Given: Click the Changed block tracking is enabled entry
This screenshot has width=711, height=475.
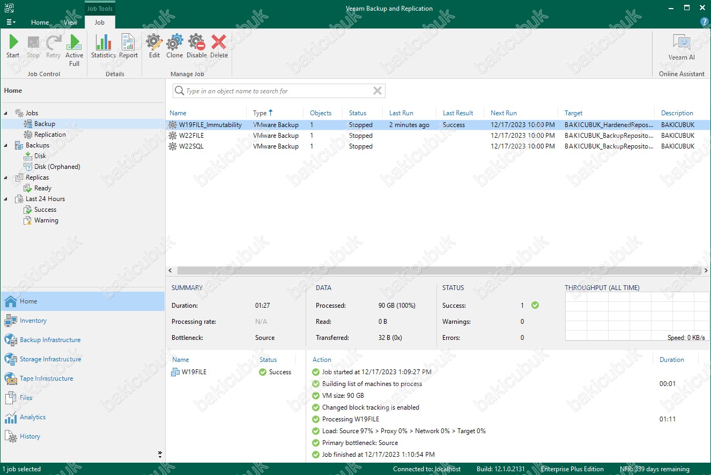Looking at the screenshot, I should pos(371,407).
